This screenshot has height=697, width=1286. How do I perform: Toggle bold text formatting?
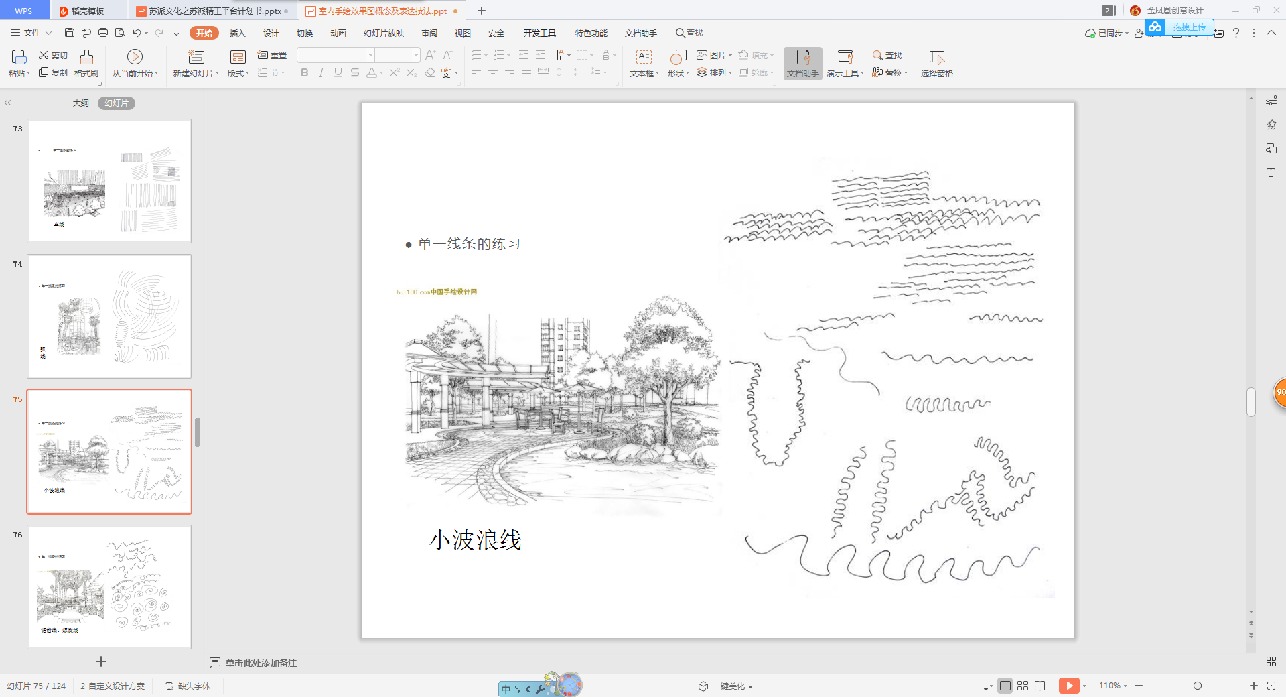click(305, 72)
